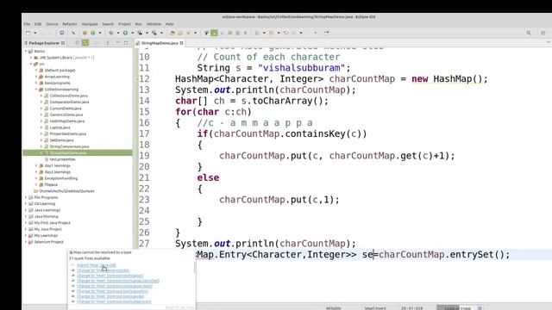Expand the JRE System Library node

click(x=31, y=58)
